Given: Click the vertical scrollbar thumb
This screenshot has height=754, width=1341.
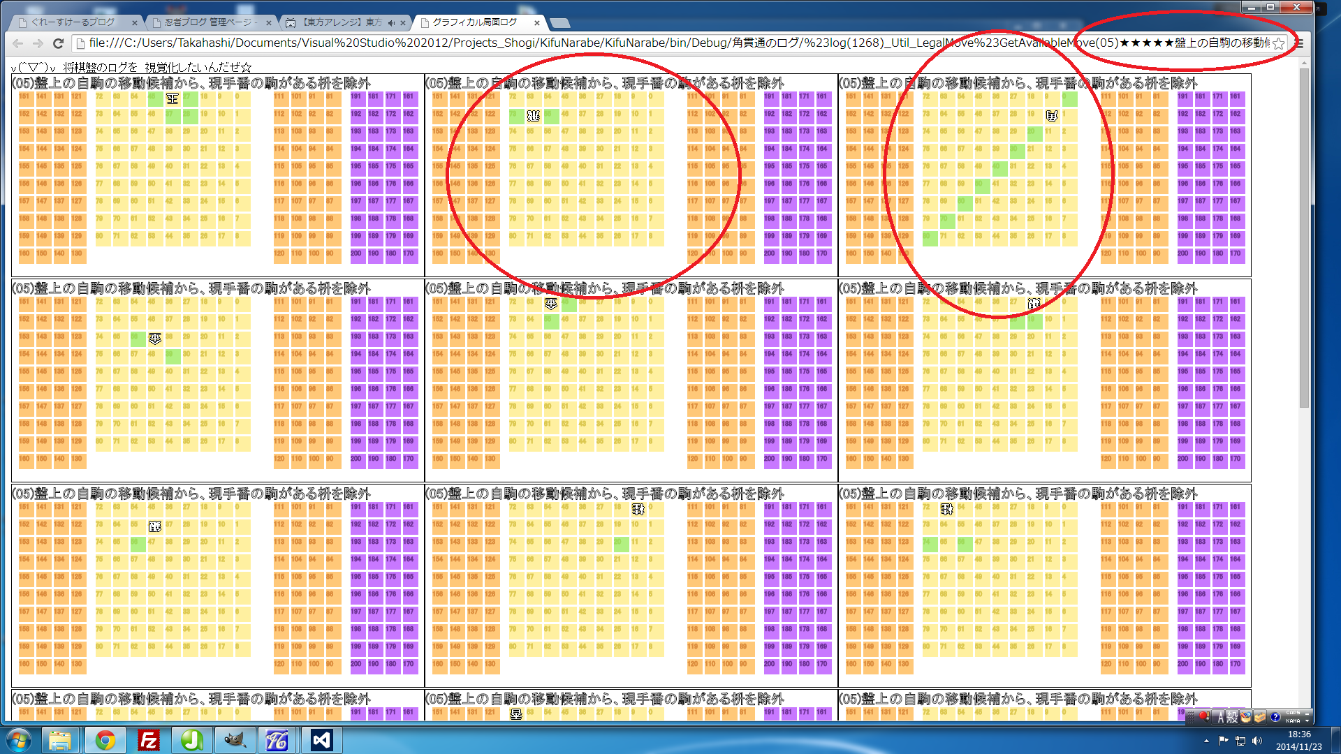Looking at the screenshot, I should [1304, 237].
